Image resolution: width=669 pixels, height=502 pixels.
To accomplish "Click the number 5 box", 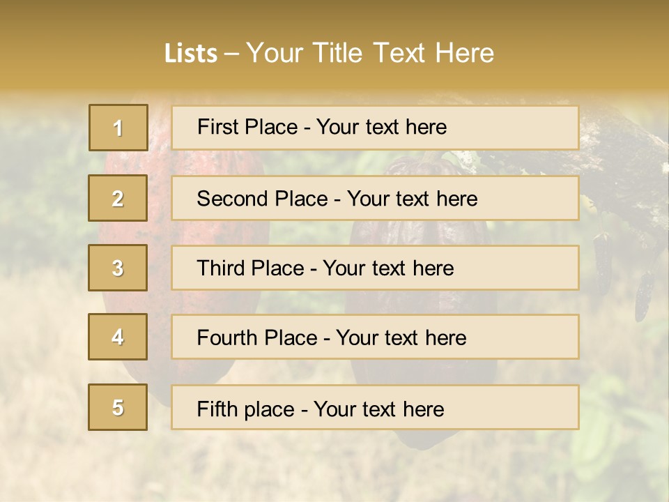I will click(x=118, y=407).
